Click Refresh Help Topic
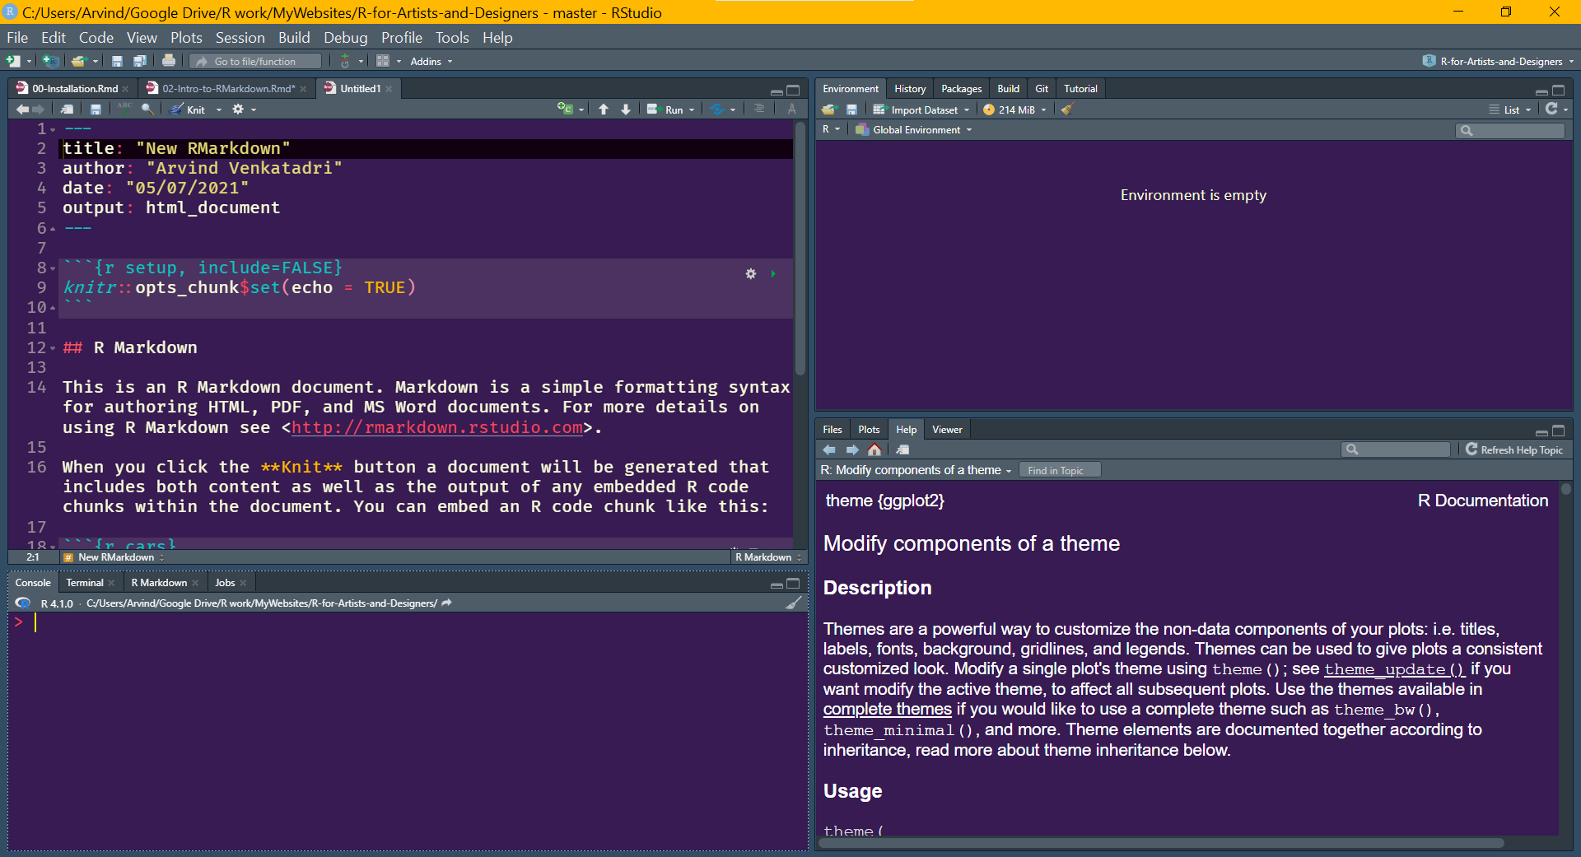Viewport: 1581px width, 857px height. point(1514,449)
